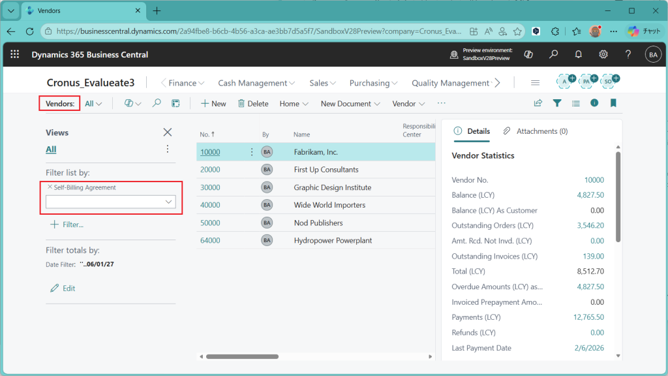This screenshot has width=668, height=376.
Task: Open the All views dropdown
Action: (93, 104)
